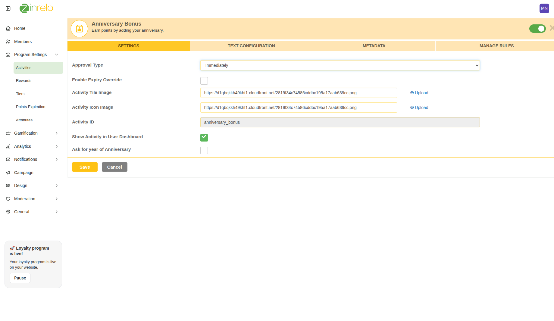Disable the Anniversary Bonus activity toggle
The width and height of the screenshot is (554, 321).
(x=537, y=29)
